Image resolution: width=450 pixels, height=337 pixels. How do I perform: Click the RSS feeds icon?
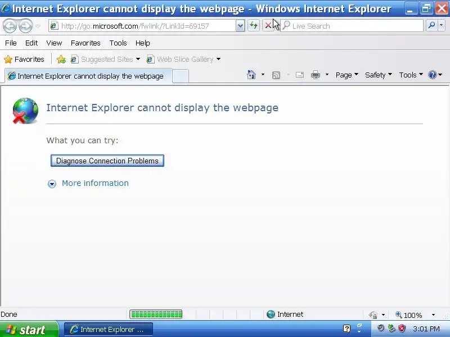pos(276,75)
